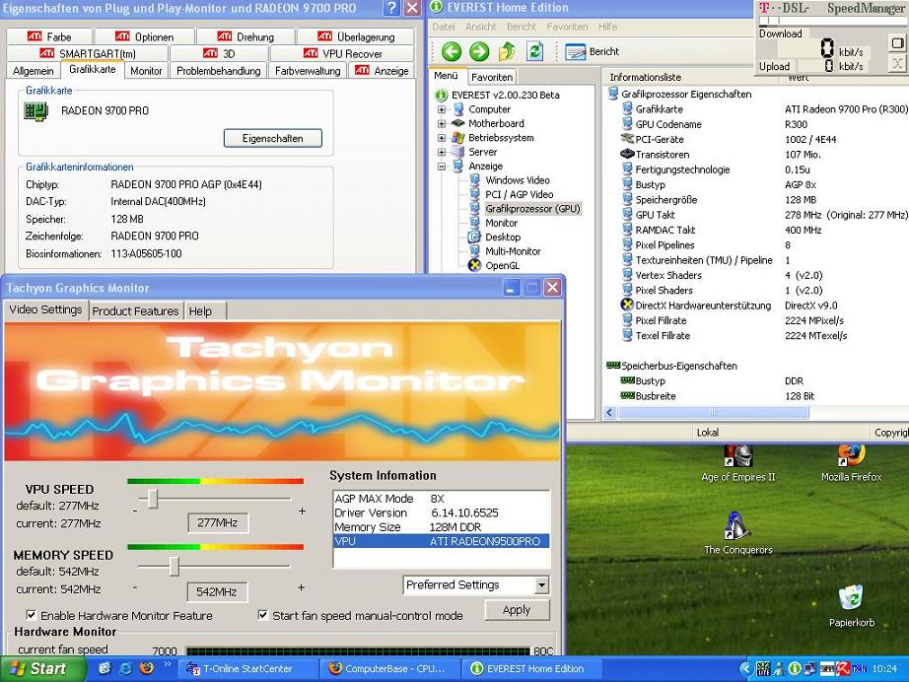909x682 pixels.
Task: Click the 542MHz memory speed value field
Action: coord(217,591)
